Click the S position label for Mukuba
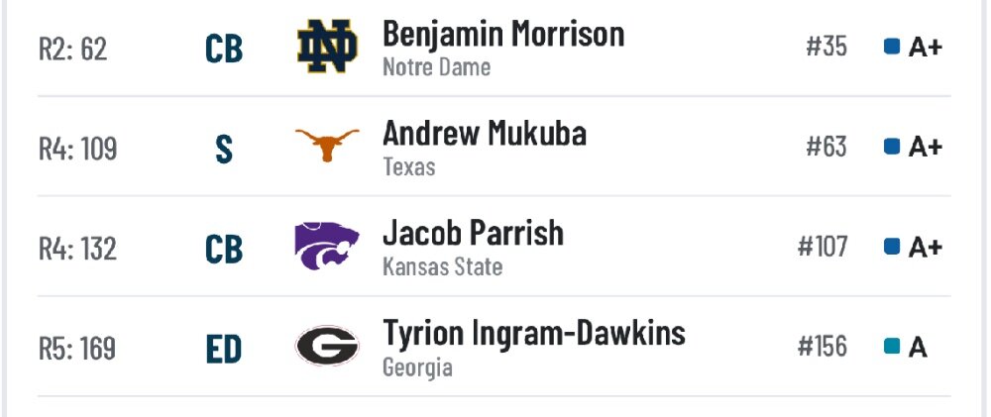Viewport: 991px width, 417px height. point(224,151)
